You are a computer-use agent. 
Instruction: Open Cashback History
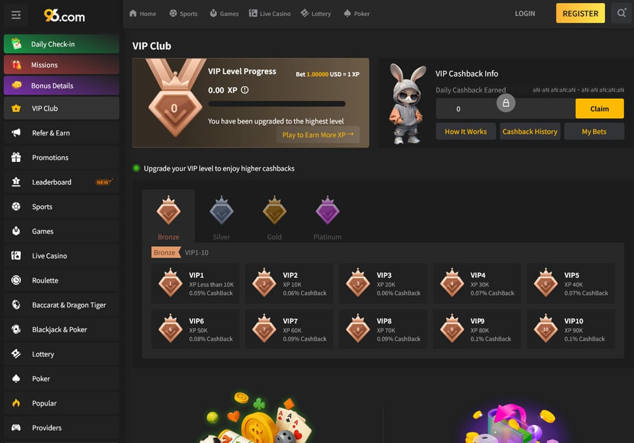tap(529, 132)
